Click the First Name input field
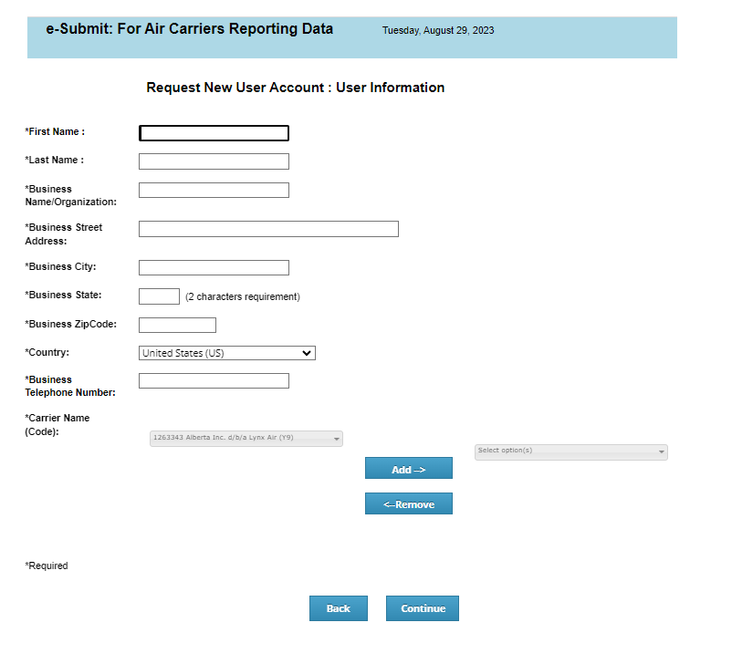The image size is (732, 664). click(x=214, y=132)
